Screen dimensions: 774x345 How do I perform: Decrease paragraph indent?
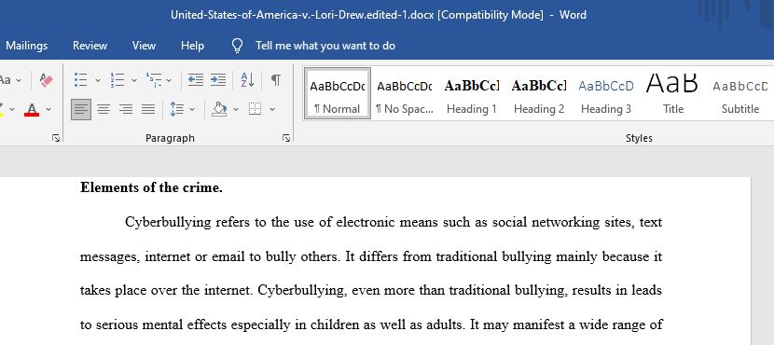[x=196, y=80]
